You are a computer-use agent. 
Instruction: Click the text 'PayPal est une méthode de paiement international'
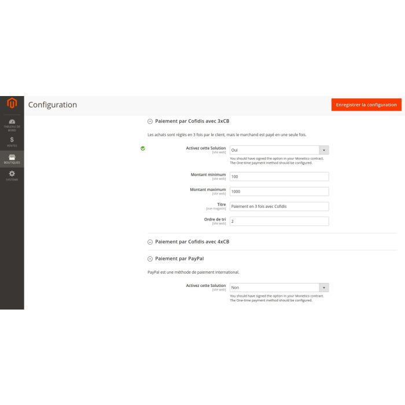coord(193,273)
